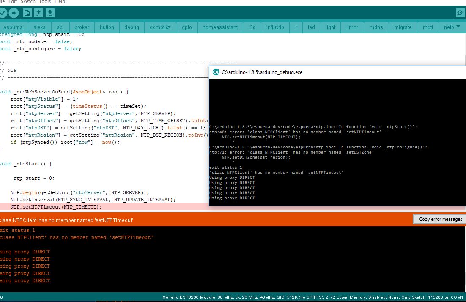Screen dimensions: 466x302
Task: Open the netb tab overflow dropdown
Action: tap(459, 27)
